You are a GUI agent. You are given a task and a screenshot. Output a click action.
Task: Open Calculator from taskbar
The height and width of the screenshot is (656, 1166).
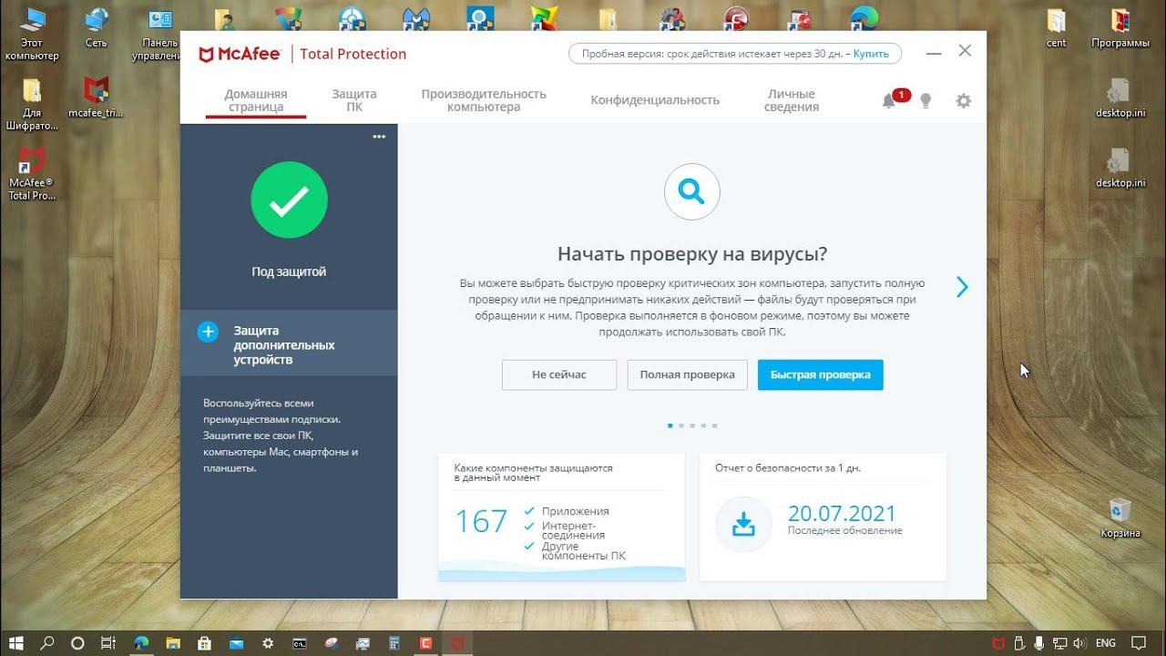pos(394,643)
